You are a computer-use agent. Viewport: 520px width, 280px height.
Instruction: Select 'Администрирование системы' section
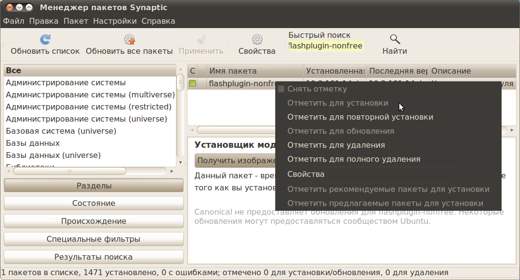click(90, 82)
